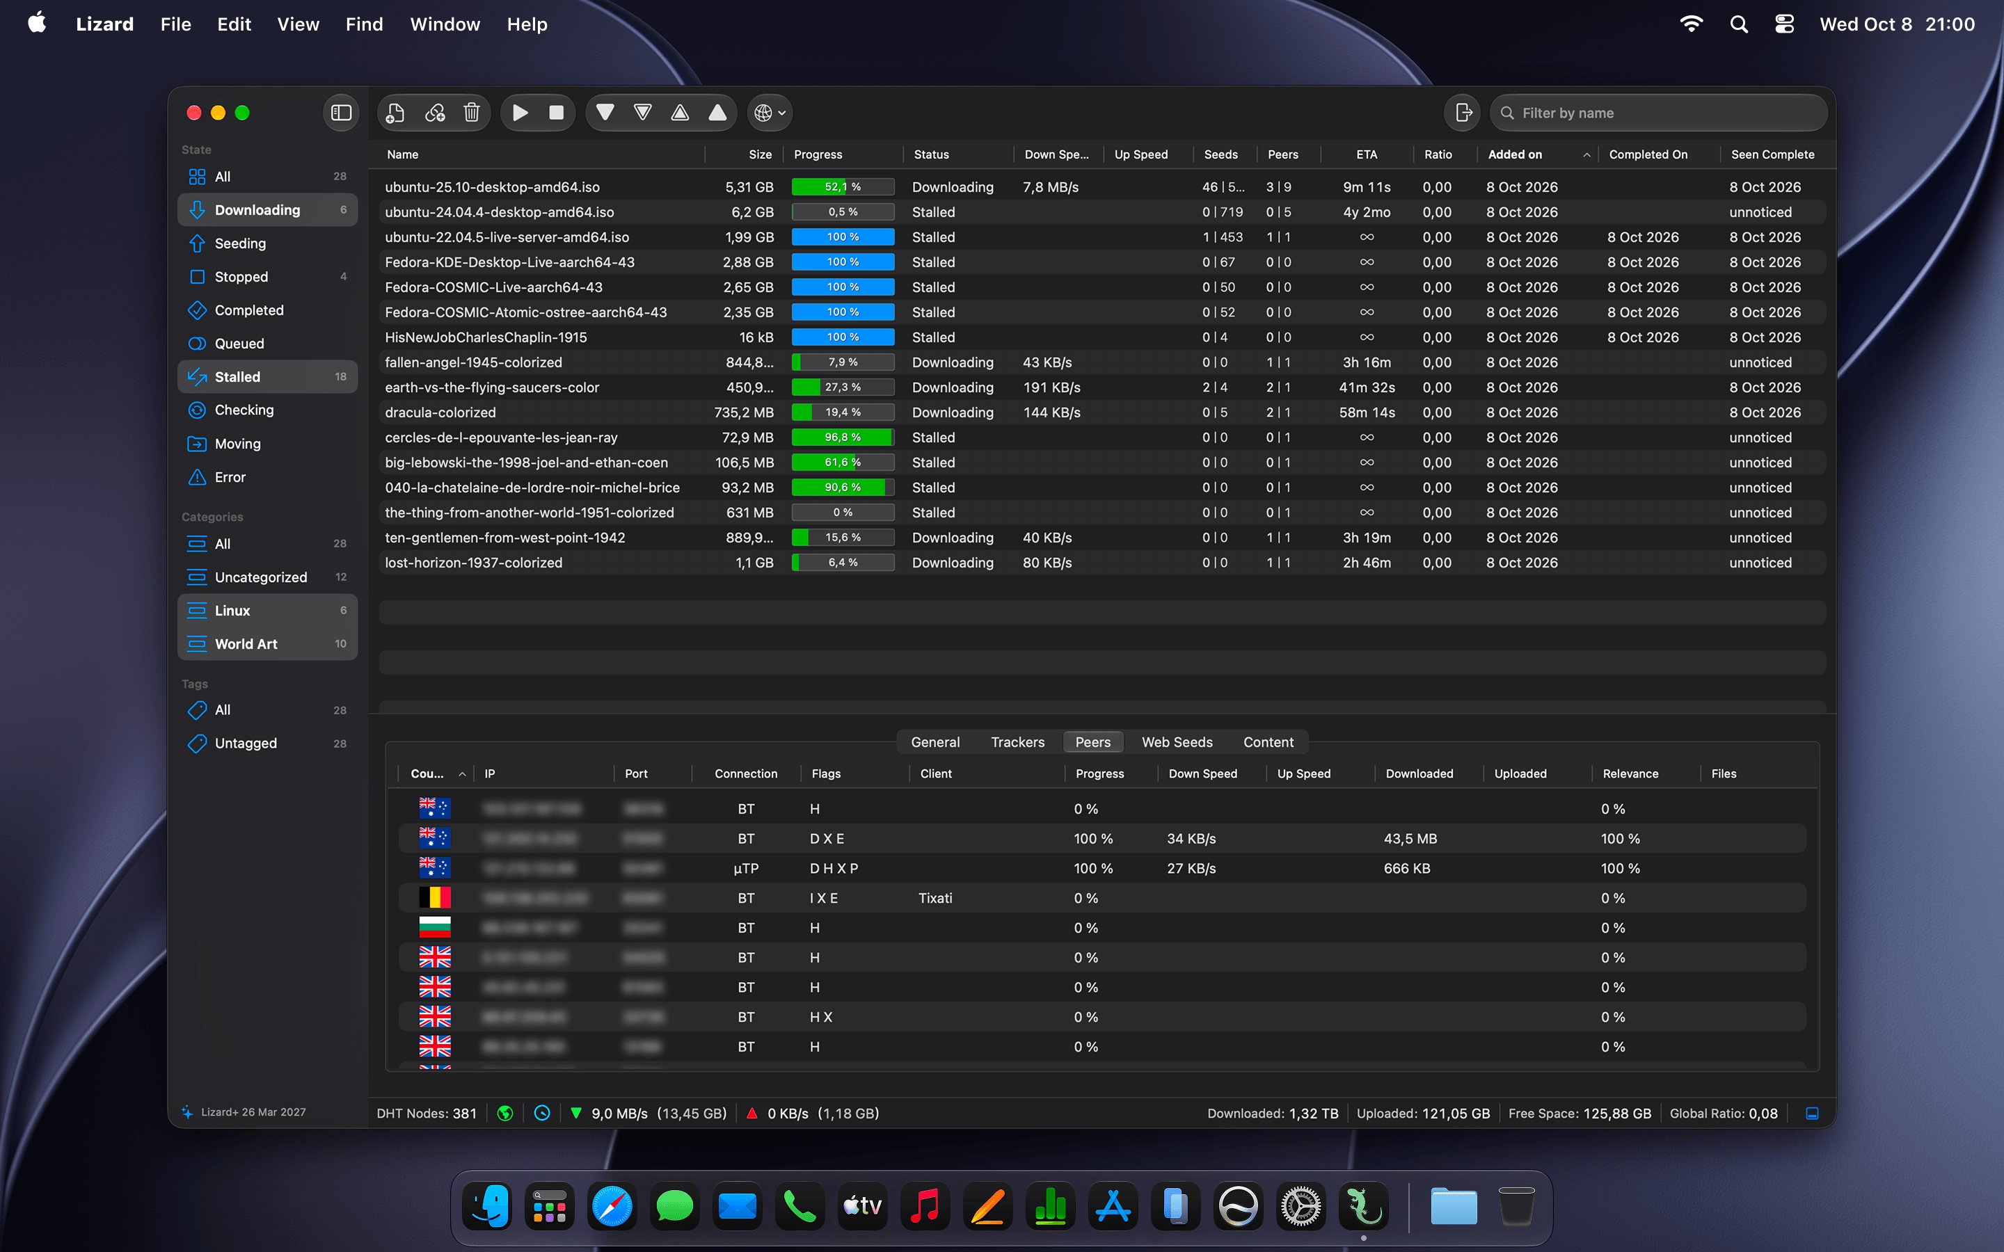Click the increase priority outlined up triangle
The width and height of the screenshot is (2004, 1252).
point(680,113)
